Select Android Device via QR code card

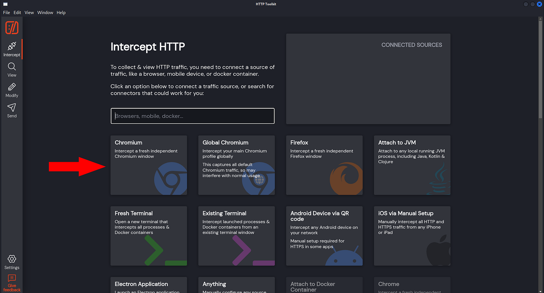pos(324,236)
